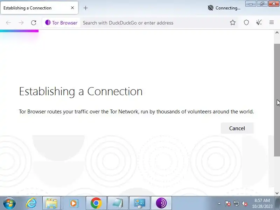Click the vertical scrollbar thumb
Image resolution: width=280 pixels, height=210 pixels.
pos(277,100)
